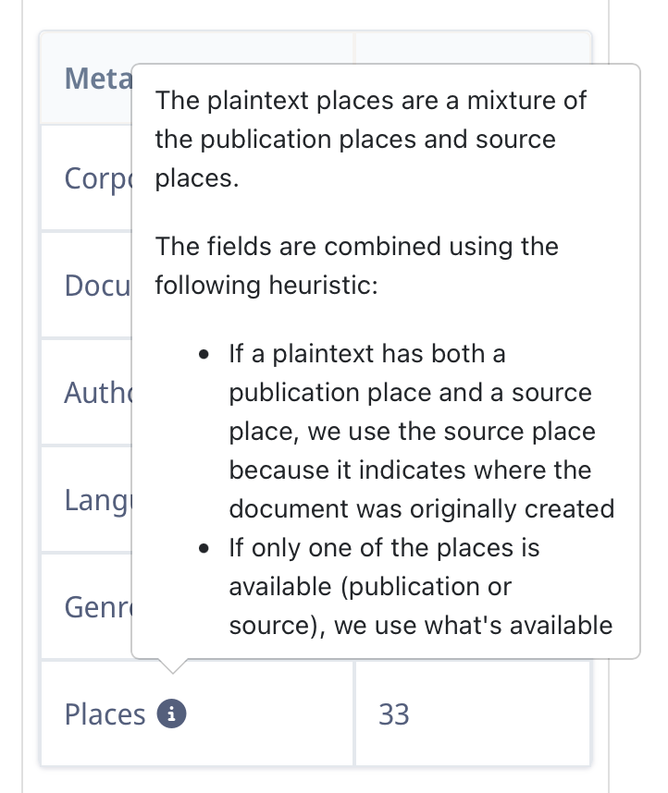
Task: Click the bullet about using the source place
Action: tap(421, 431)
